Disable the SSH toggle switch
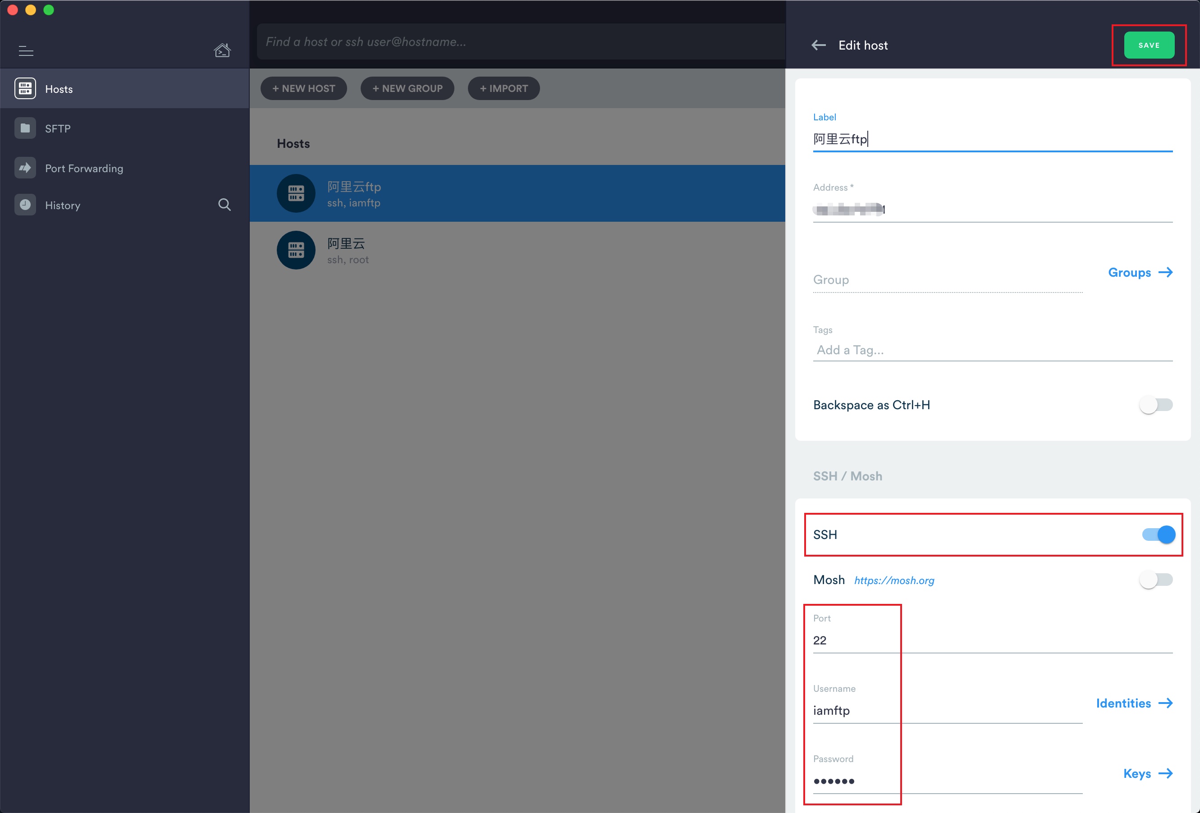Viewport: 1200px width, 813px height. (x=1158, y=535)
